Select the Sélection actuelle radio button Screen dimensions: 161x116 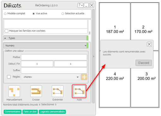pos(63,14)
